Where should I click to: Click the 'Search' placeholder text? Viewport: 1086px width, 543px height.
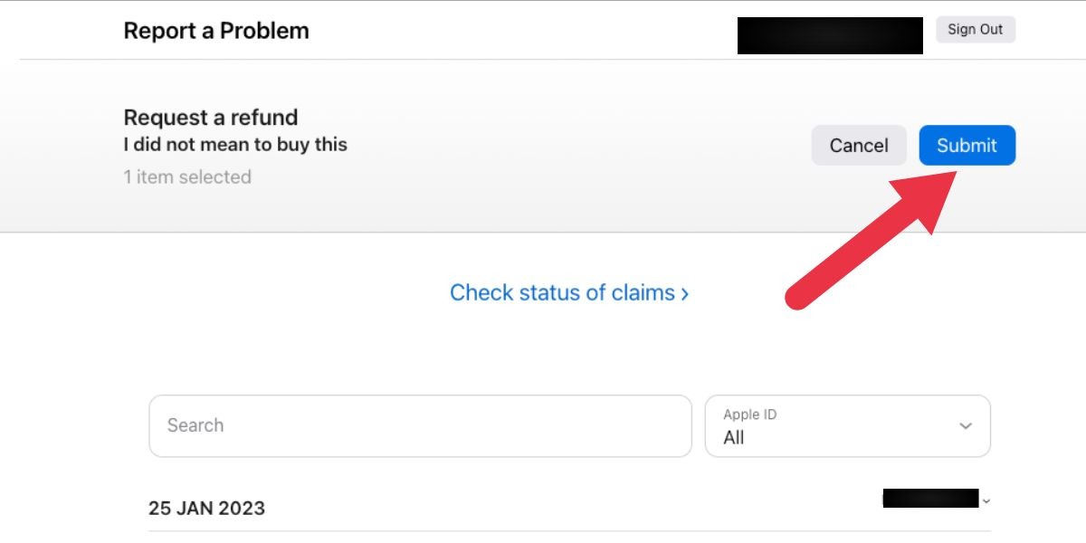195,425
